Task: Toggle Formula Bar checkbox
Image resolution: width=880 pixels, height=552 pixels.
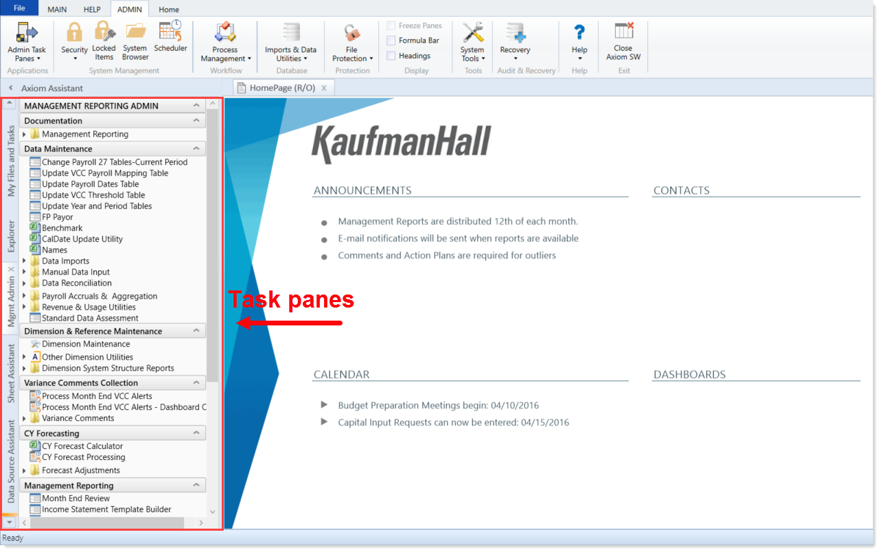Action: 391,41
